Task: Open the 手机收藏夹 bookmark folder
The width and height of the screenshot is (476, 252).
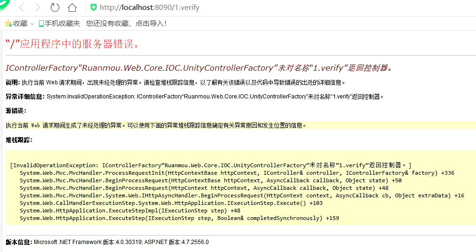Action: pyautogui.click(x=59, y=24)
